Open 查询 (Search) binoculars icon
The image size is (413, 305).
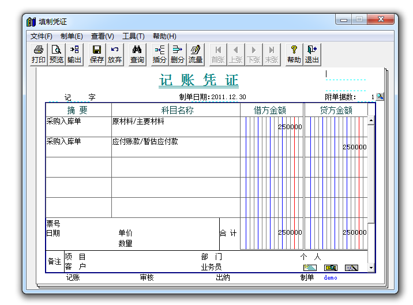click(137, 54)
